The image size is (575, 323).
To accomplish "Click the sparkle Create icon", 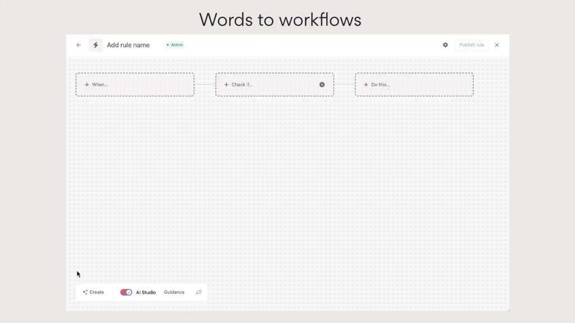I will click(x=85, y=292).
